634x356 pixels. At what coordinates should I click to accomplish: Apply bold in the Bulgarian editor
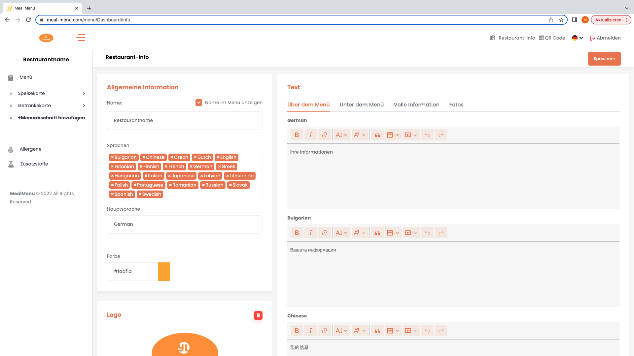click(297, 233)
